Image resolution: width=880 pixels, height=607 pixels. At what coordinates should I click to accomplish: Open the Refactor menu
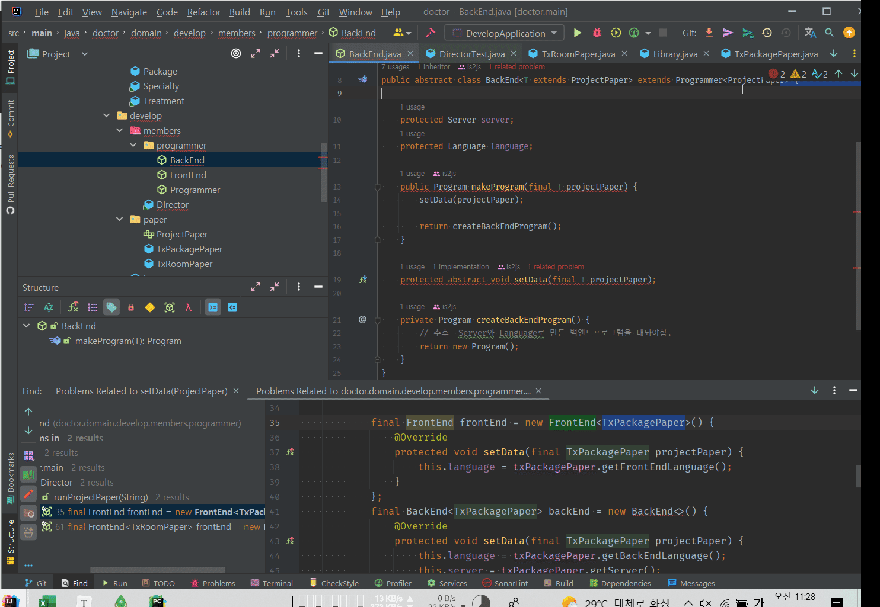(x=203, y=12)
